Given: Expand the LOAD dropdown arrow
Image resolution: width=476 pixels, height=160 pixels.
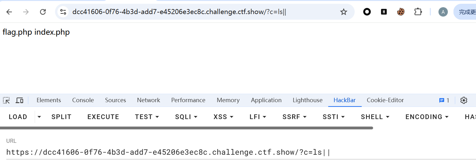Looking at the screenshot, I should pyautogui.click(x=39, y=117).
